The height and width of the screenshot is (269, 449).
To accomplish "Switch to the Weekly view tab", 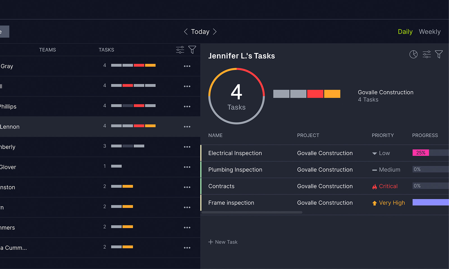I will pos(430,32).
